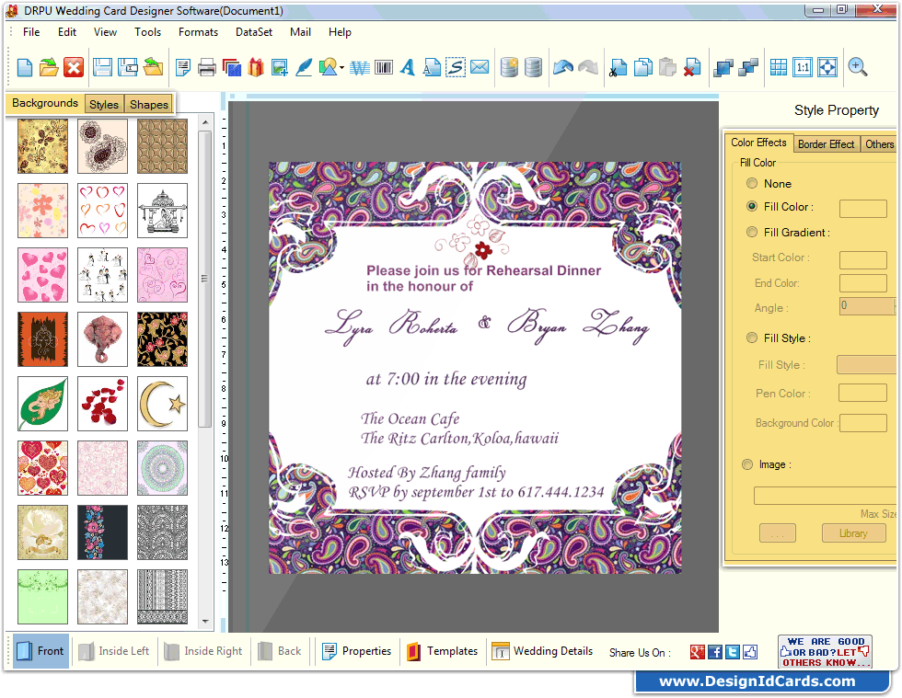
Task: Cut selection with the scissors icon
Action: tap(618, 68)
